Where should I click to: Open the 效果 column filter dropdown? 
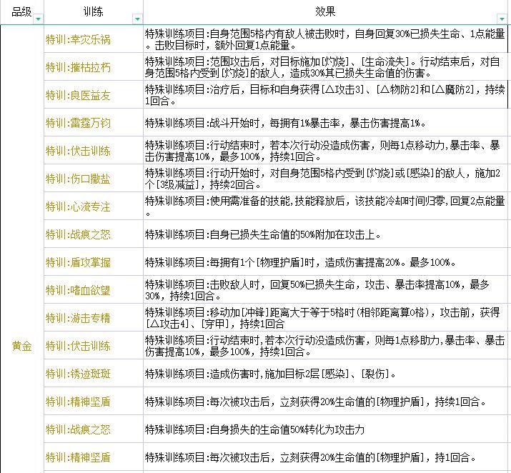(x=502, y=19)
